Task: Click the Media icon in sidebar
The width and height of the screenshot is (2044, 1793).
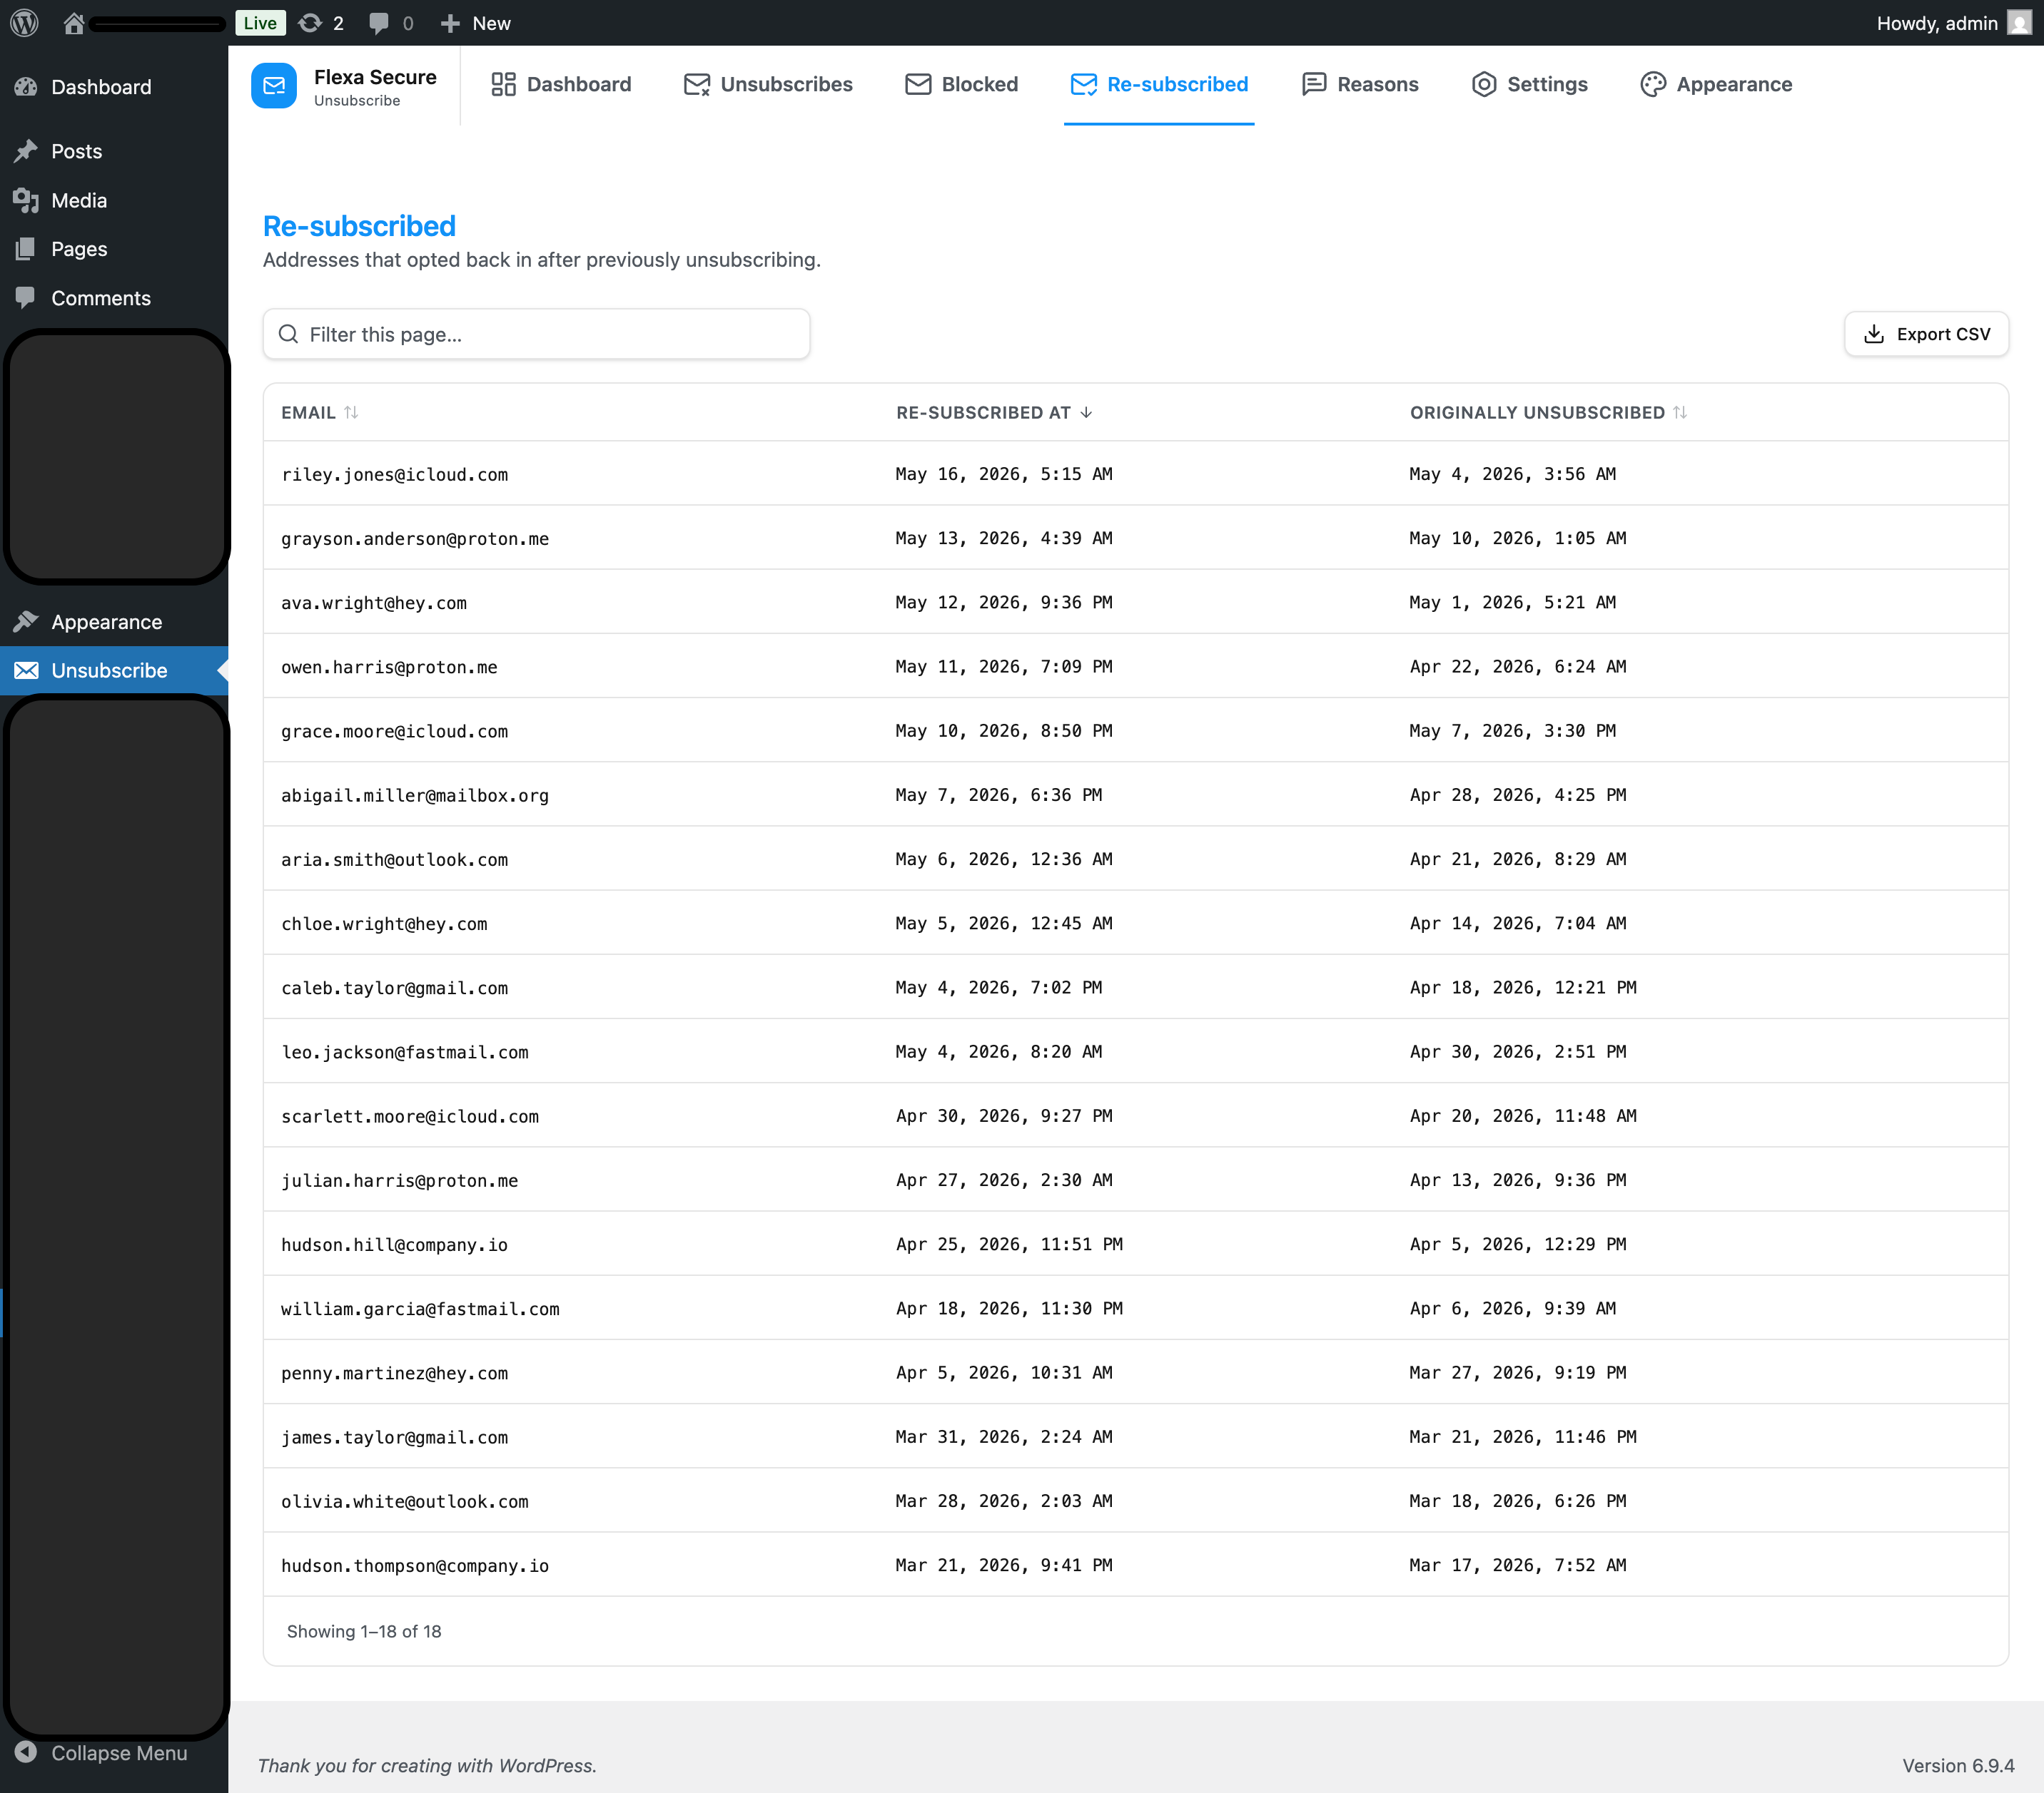Action: [26, 200]
